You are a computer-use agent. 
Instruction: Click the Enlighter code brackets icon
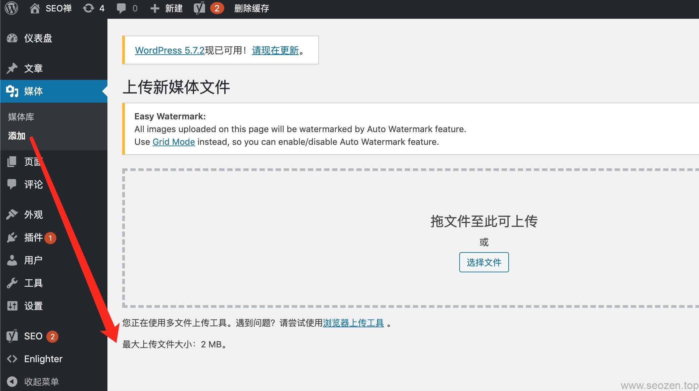[x=12, y=359]
